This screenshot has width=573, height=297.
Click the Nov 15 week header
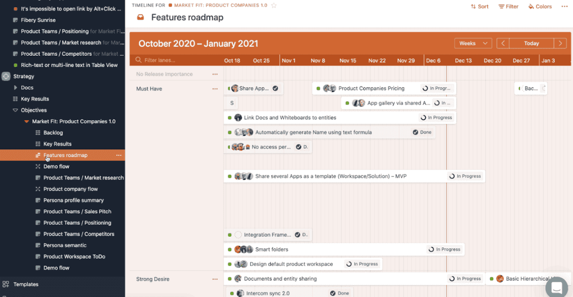[x=347, y=60]
